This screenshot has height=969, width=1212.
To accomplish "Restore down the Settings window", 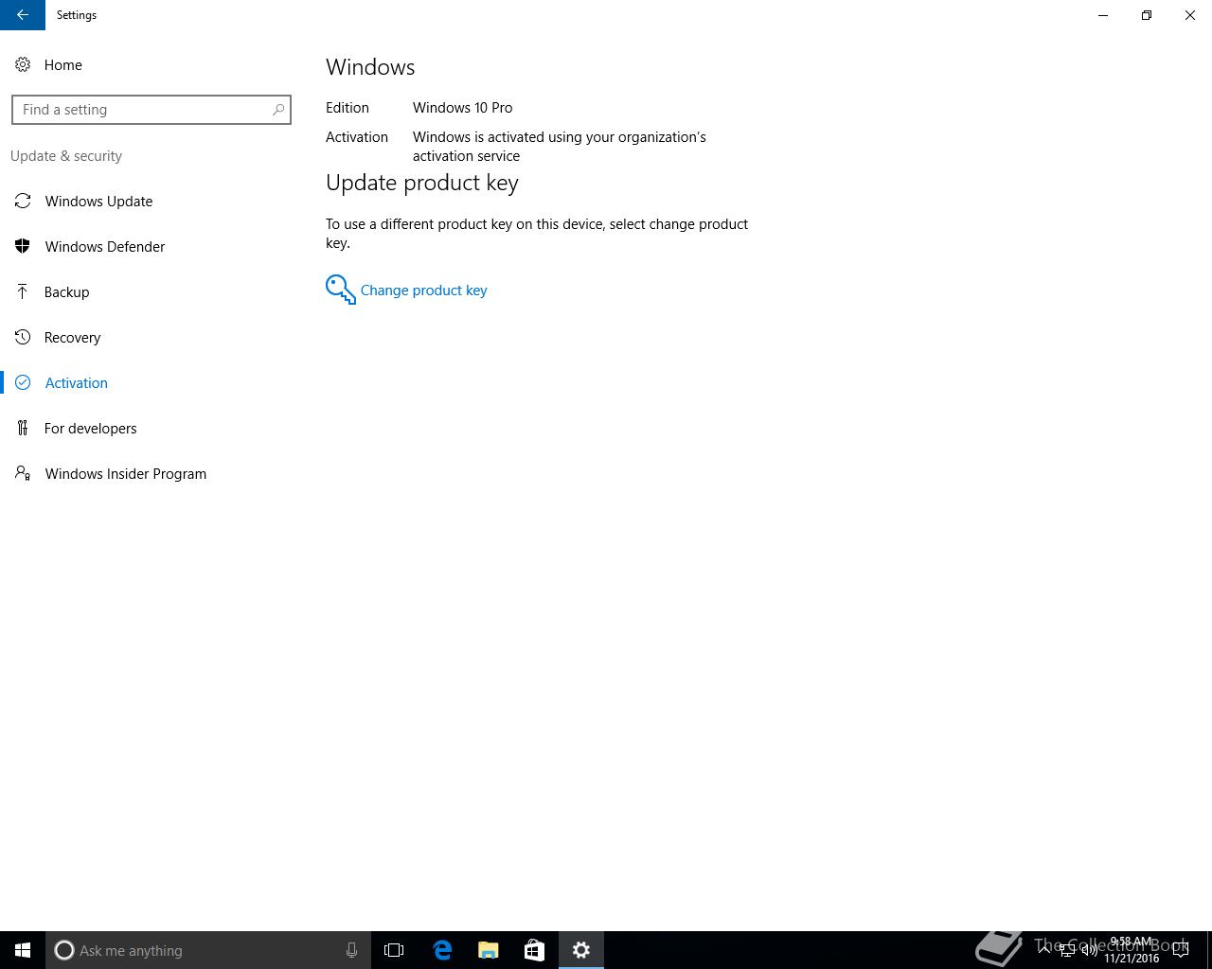I will tap(1147, 15).
